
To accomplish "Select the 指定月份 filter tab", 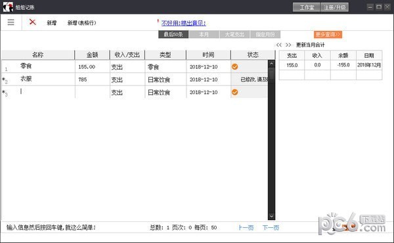I will [x=265, y=34].
